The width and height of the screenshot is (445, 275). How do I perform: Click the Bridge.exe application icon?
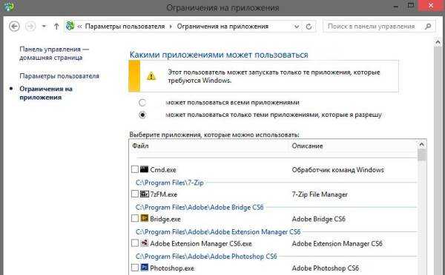pos(144,218)
